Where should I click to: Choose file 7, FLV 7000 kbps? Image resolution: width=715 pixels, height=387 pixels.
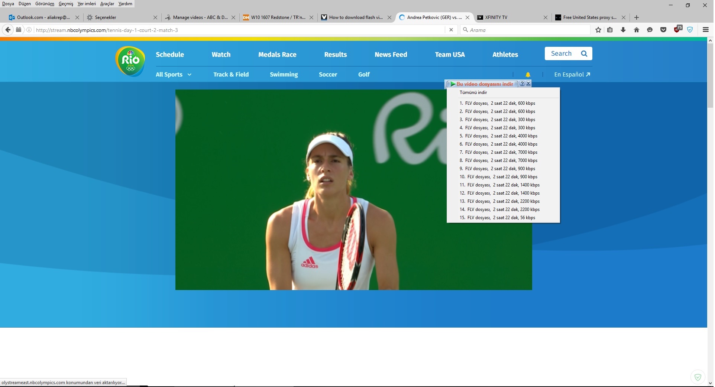[503, 152]
